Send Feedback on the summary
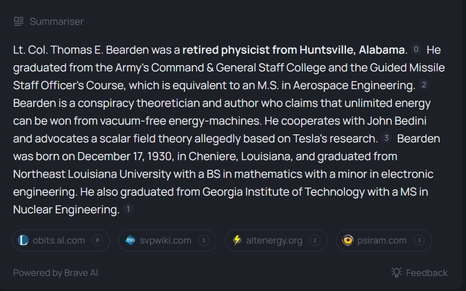Image resolution: width=466 pixels, height=291 pixels. point(419,272)
